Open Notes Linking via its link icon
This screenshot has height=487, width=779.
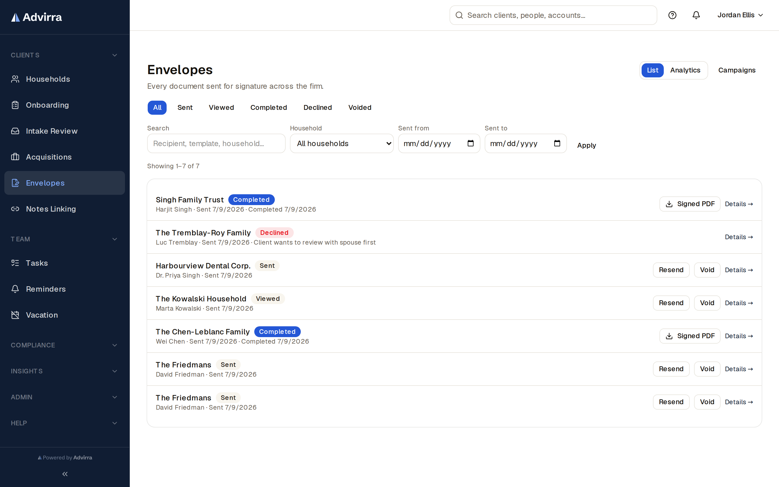(15, 209)
